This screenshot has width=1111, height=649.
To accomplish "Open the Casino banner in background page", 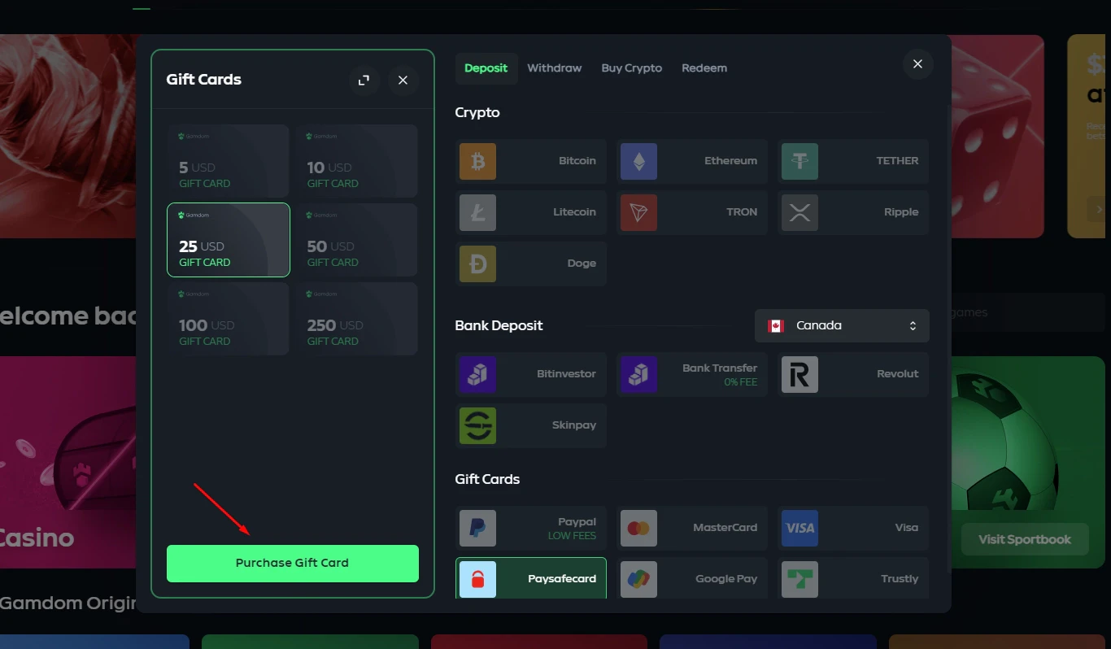I will 68,462.
